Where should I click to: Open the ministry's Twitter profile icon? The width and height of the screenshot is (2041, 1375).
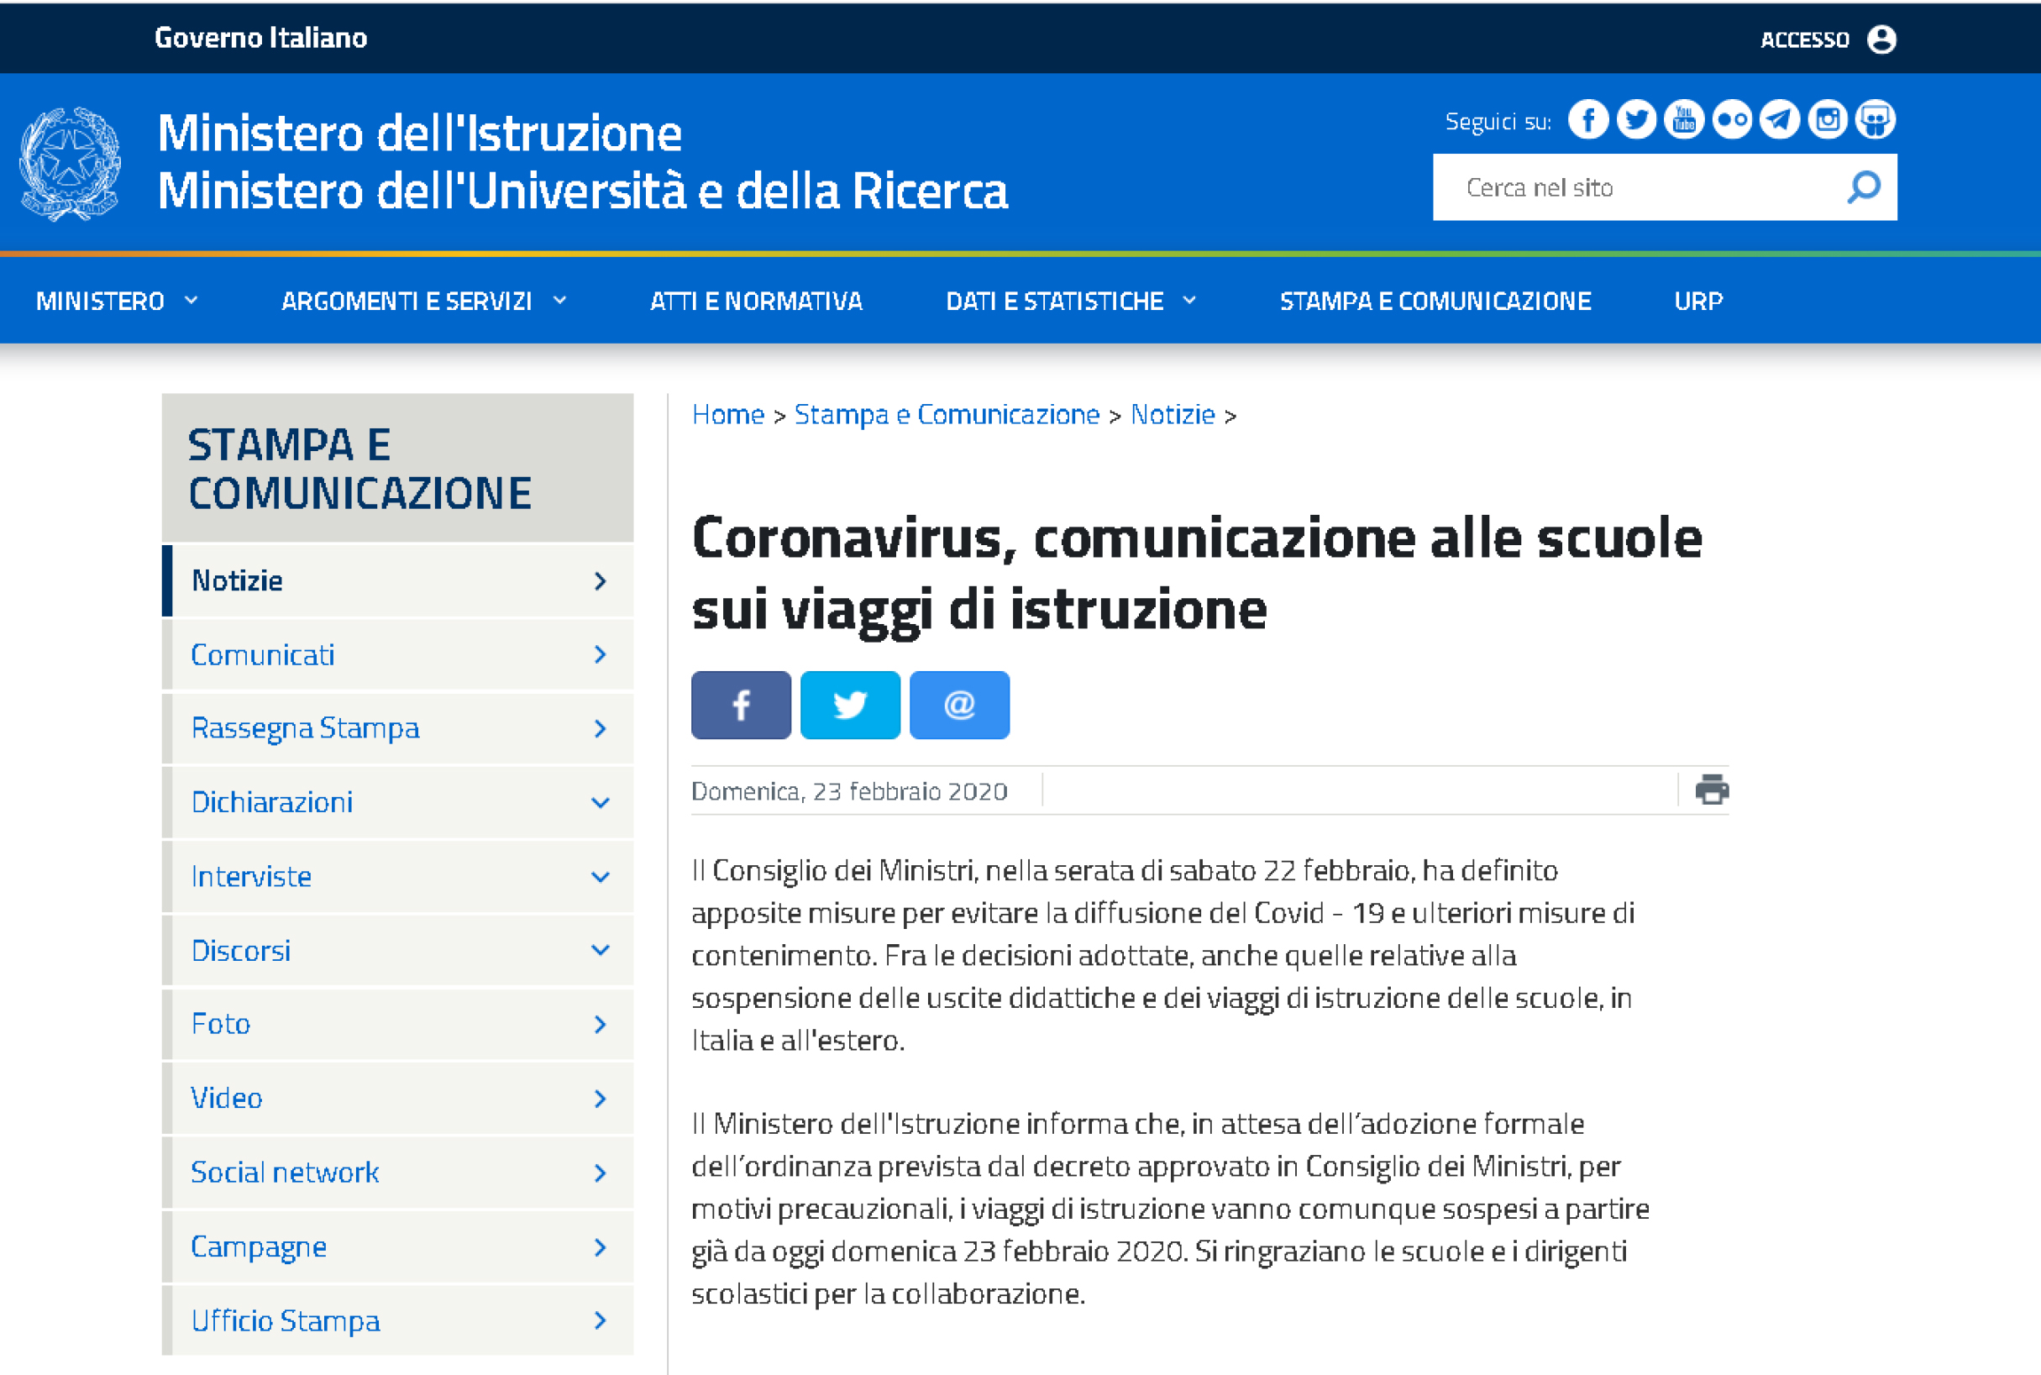[x=1636, y=119]
